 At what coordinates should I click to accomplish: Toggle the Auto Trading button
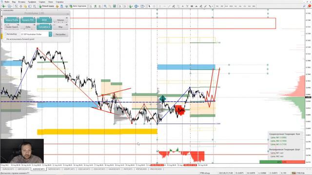(x=78, y=6)
